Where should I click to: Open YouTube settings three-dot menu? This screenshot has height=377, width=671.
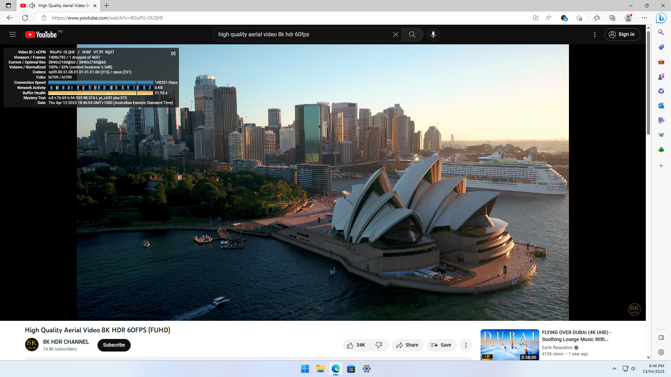point(594,35)
